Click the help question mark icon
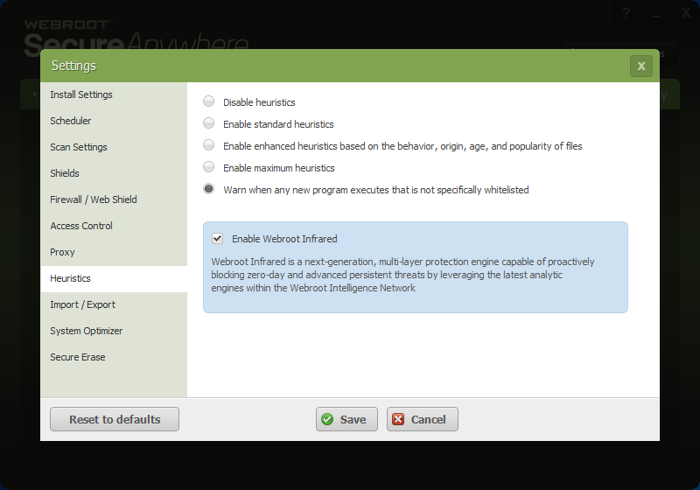Image resolution: width=700 pixels, height=490 pixels. tap(626, 13)
